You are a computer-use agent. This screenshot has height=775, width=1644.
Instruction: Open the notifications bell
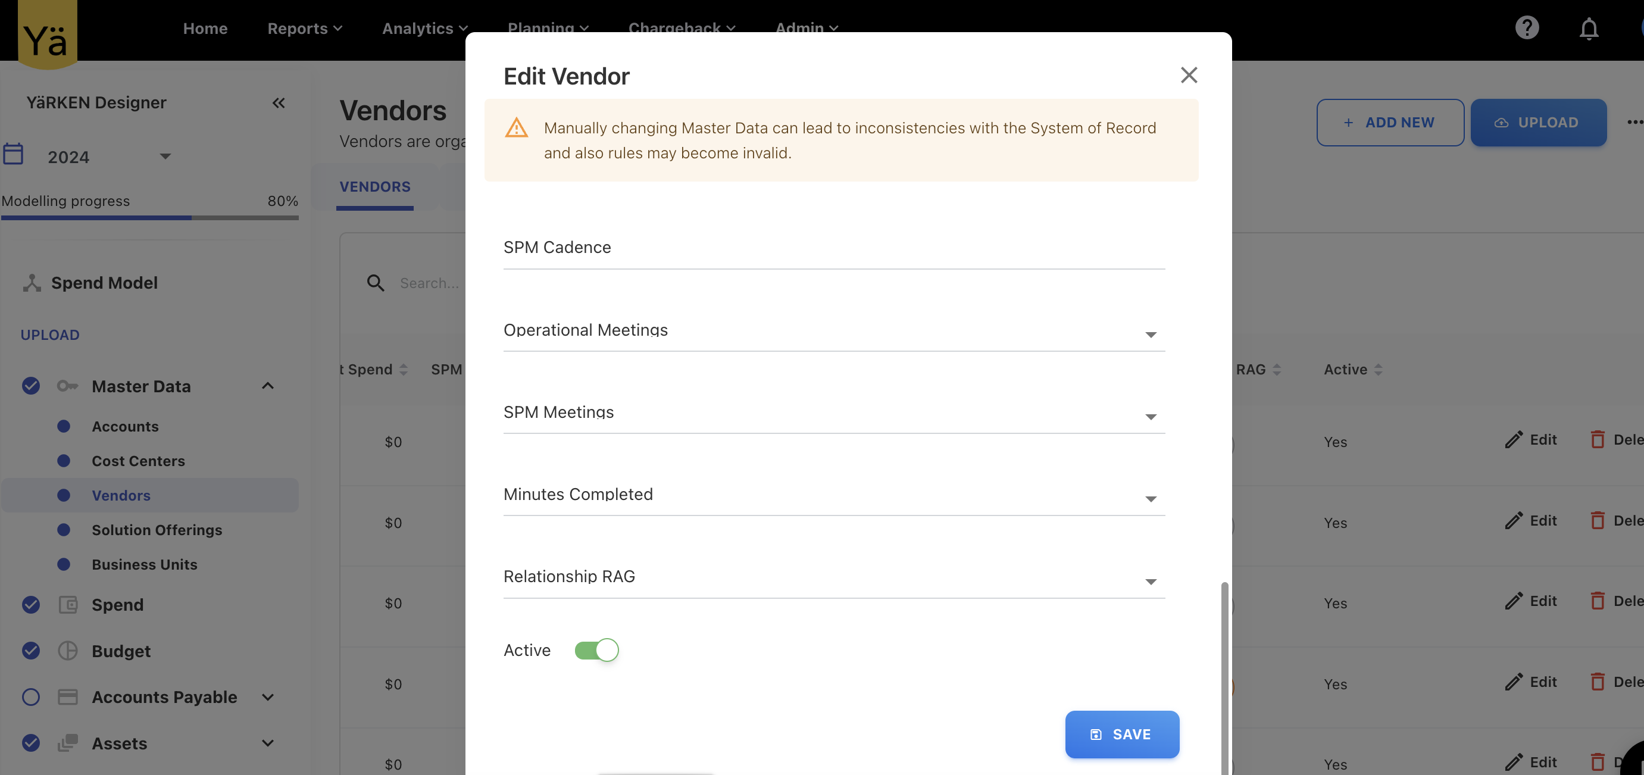click(1589, 29)
